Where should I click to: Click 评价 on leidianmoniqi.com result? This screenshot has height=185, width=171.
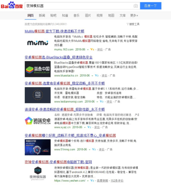click(109, 101)
